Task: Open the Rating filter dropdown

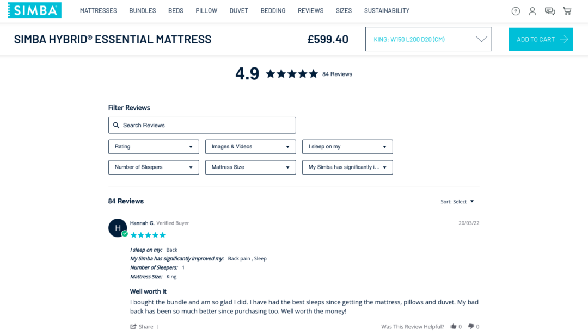Action: [x=154, y=147]
